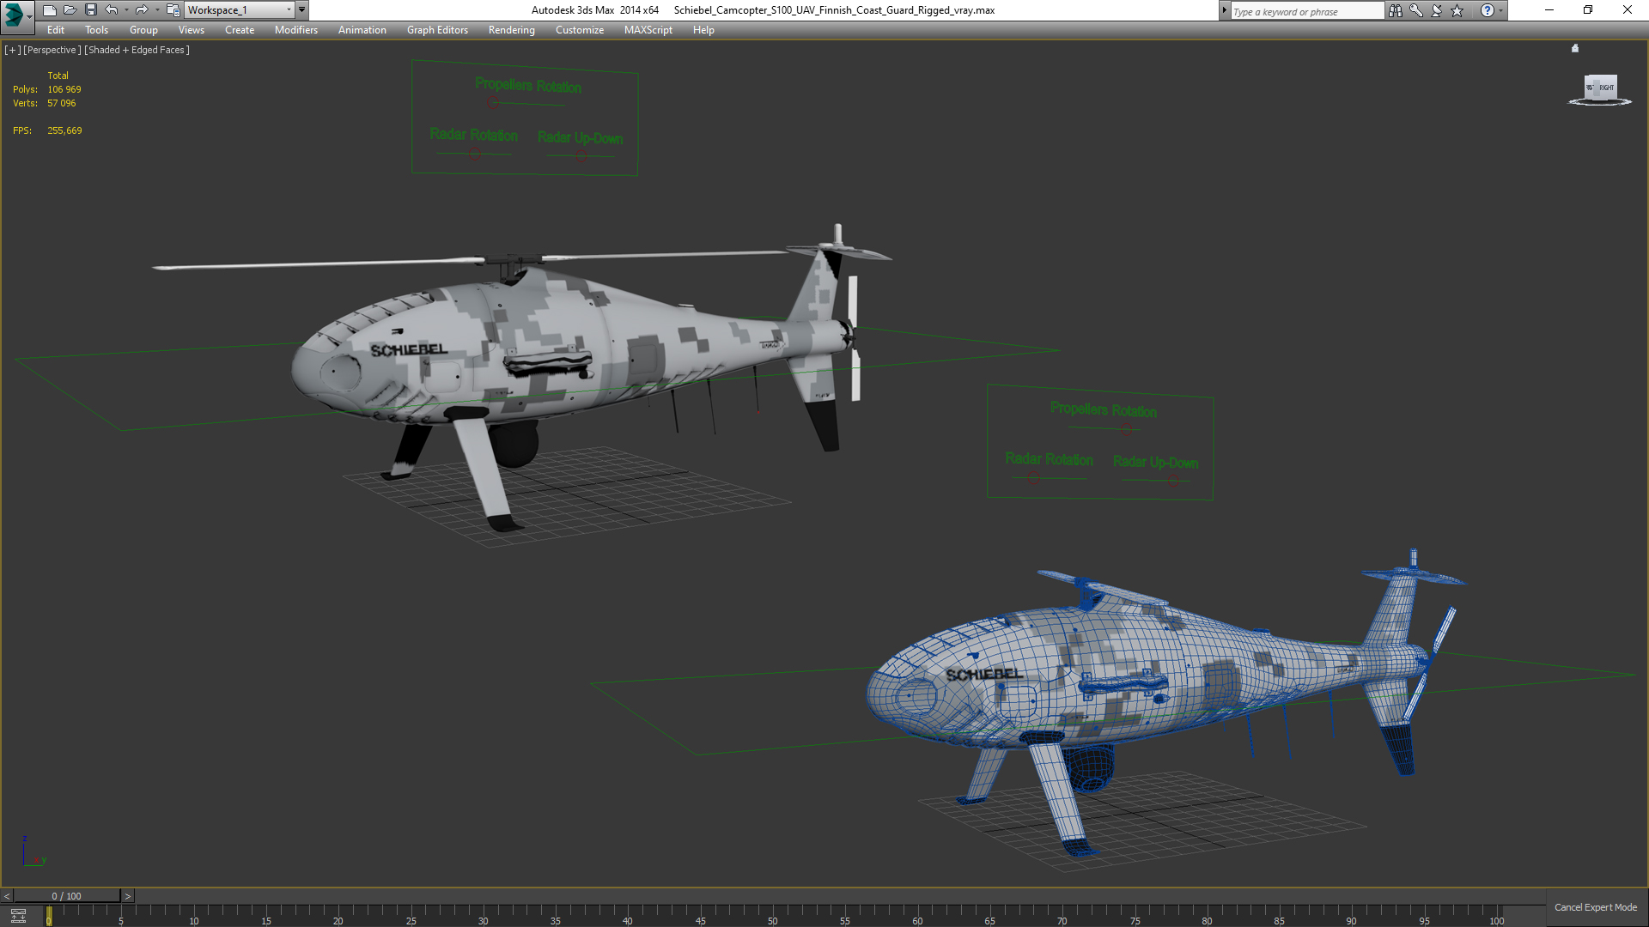Click the Cancel Expert Mode button
The height and width of the screenshot is (927, 1649).
[1596, 907]
